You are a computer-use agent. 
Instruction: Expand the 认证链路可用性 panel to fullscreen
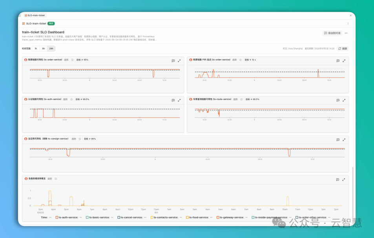179,100
